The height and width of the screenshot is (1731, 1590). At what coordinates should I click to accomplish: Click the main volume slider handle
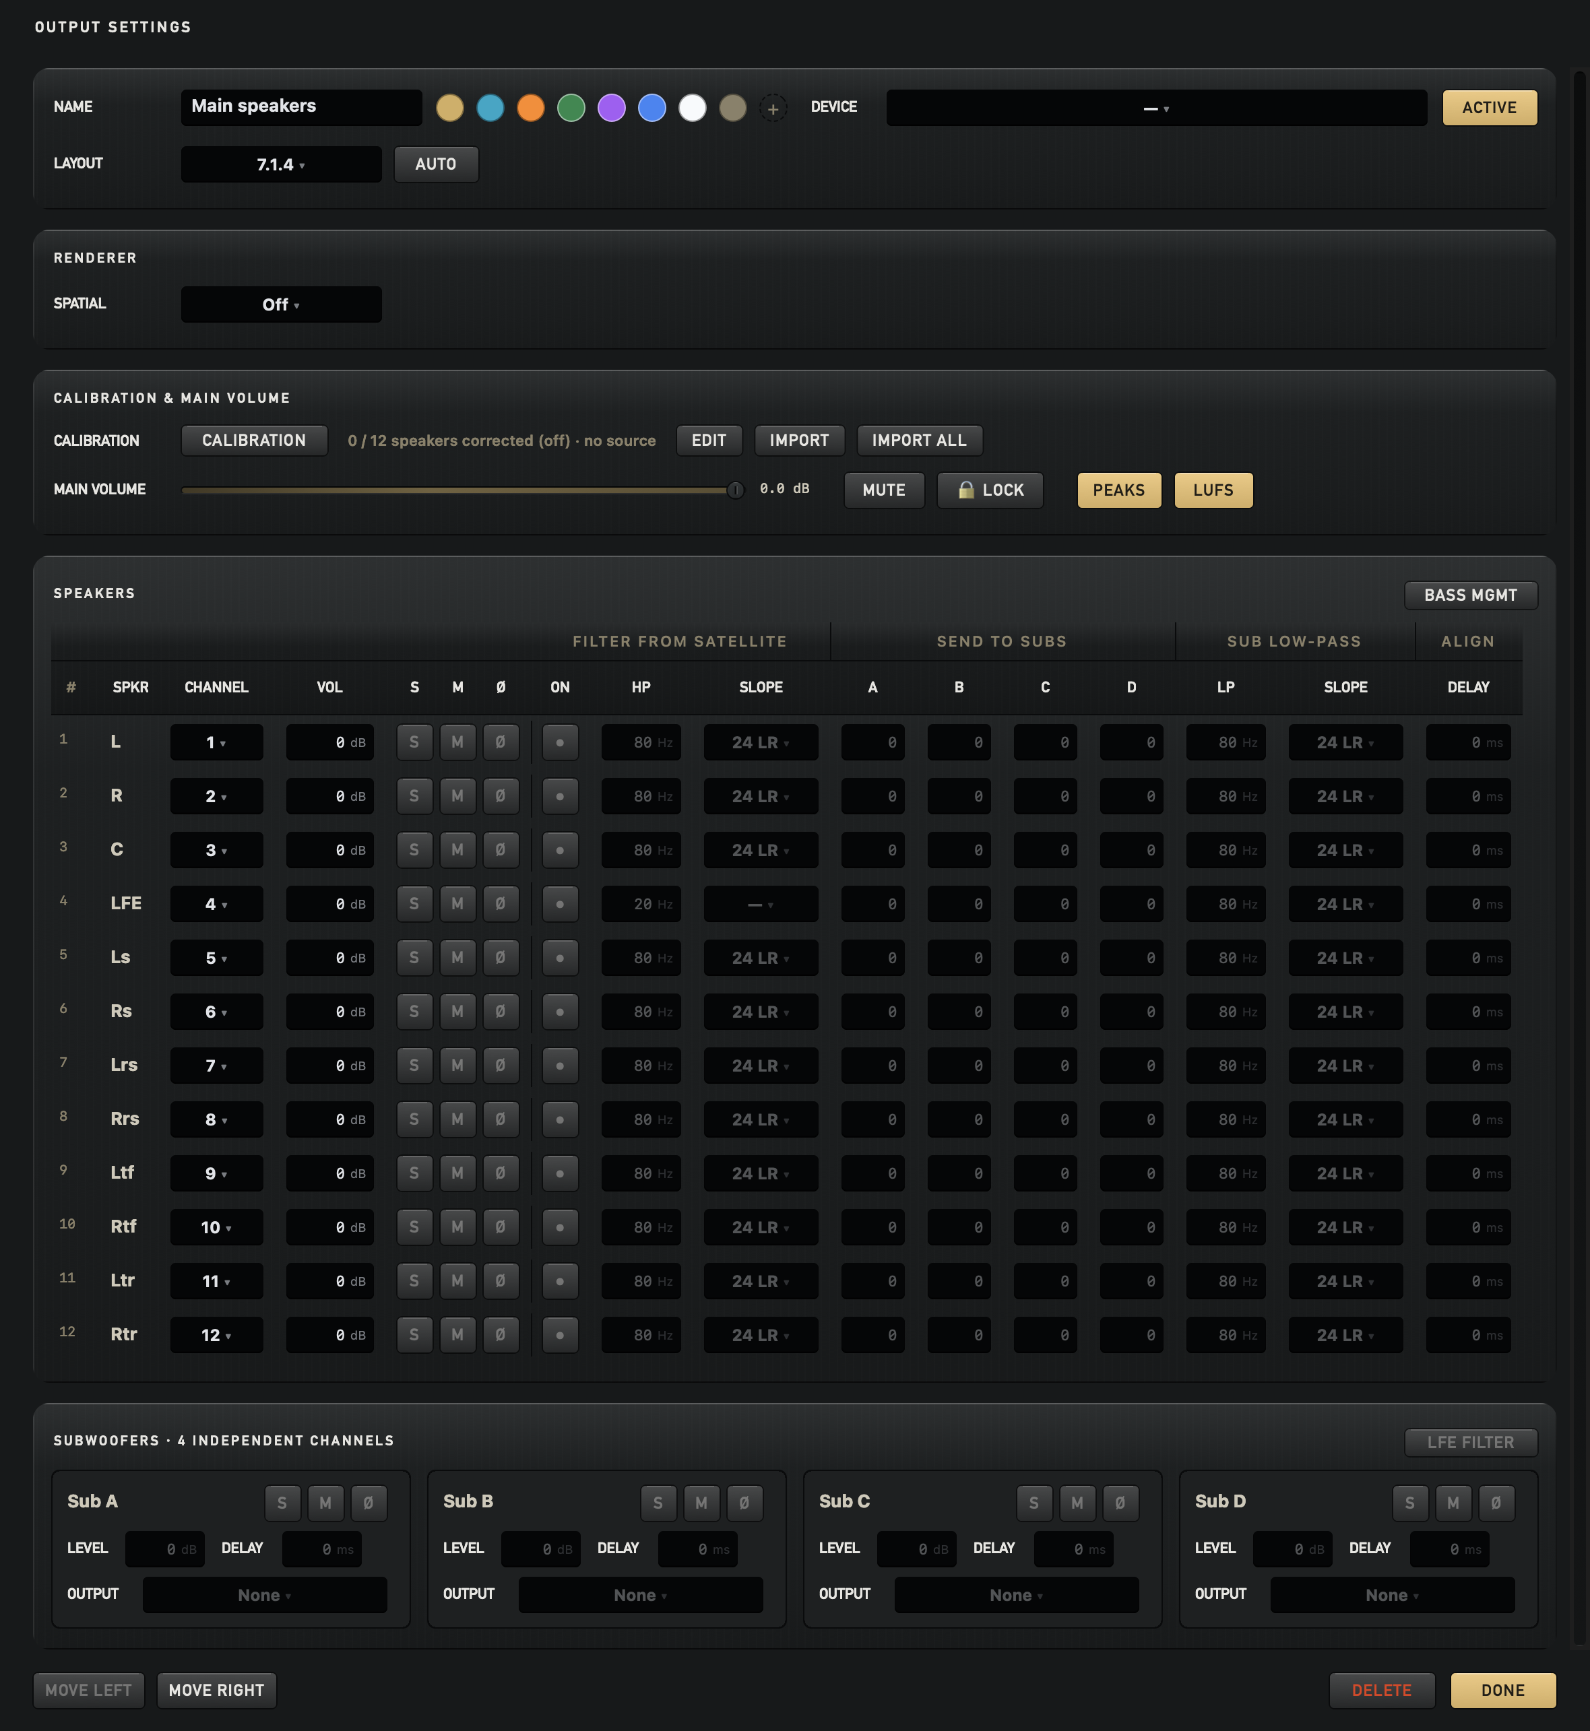click(735, 490)
